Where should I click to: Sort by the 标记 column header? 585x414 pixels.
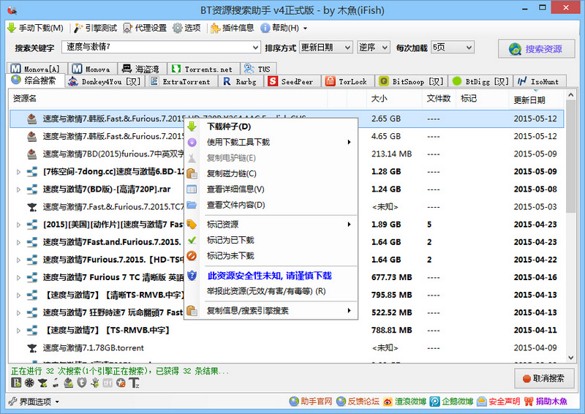(x=482, y=99)
